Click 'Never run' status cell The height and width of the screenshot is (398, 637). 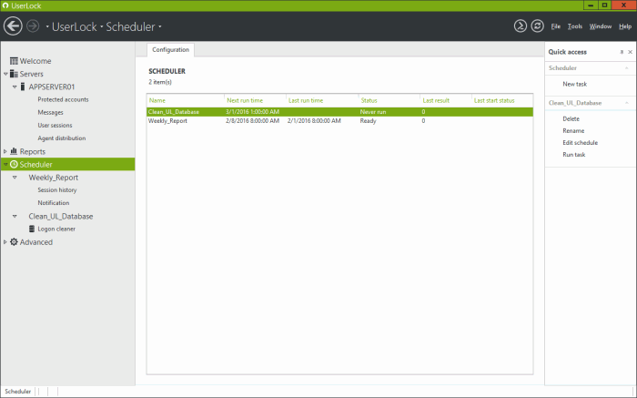coord(373,112)
